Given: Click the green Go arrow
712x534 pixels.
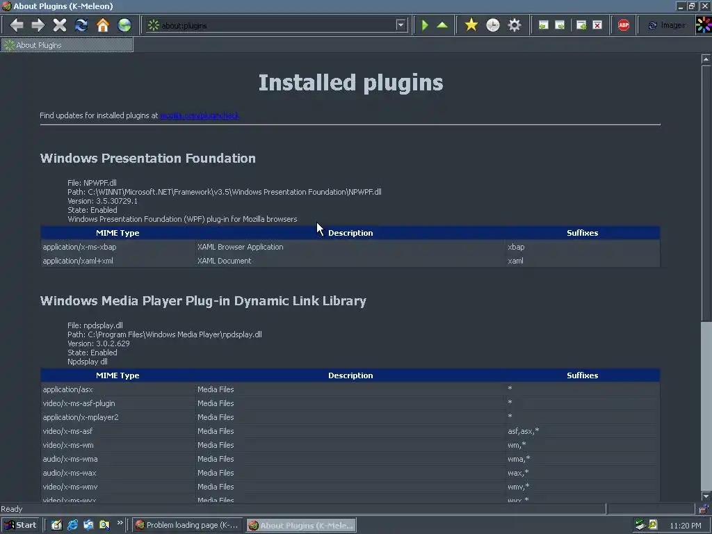Looking at the screenshot, I should pyautogui.click(x=425, y=25).
